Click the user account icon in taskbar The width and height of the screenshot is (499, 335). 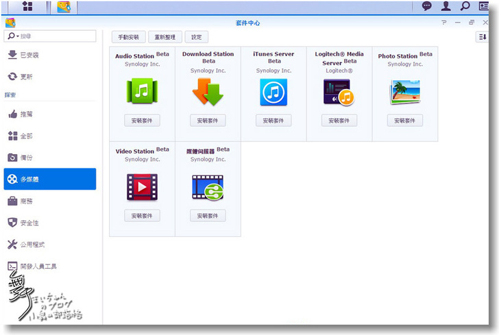point(446,7)
